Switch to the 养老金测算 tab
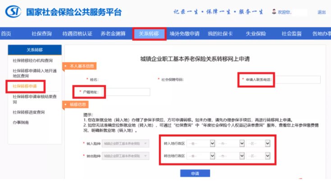331x183 pixels. pos(113,33)
